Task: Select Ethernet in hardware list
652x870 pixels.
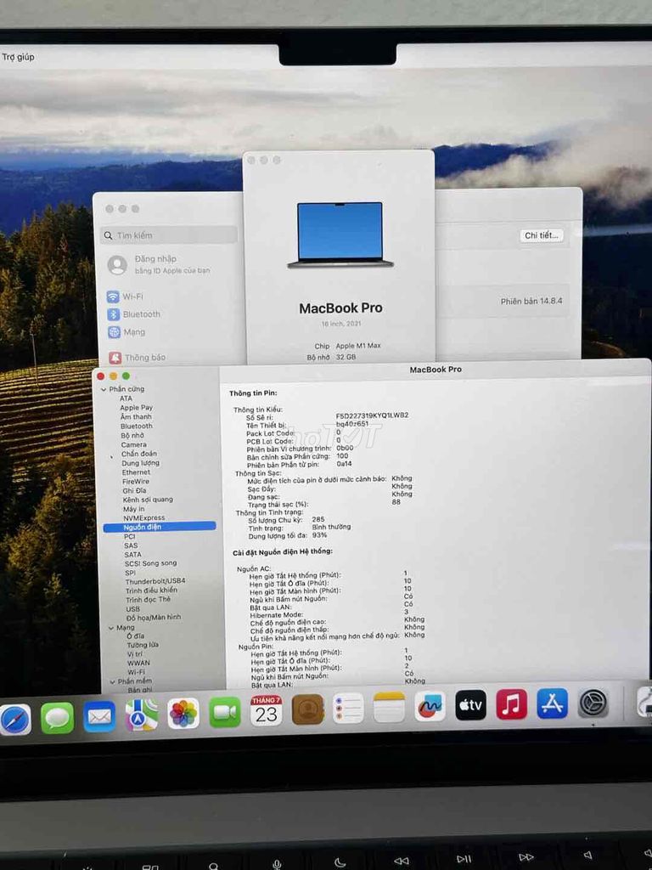Action: pos(136,472)
